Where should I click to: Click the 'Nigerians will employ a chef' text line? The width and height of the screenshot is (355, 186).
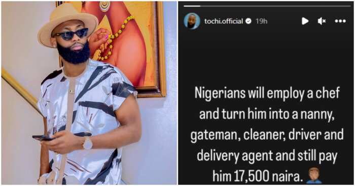tap(267, 93)
